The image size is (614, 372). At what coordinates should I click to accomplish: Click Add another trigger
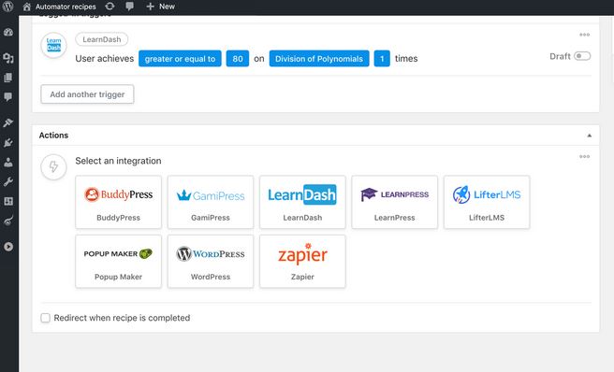pos(87,94)
